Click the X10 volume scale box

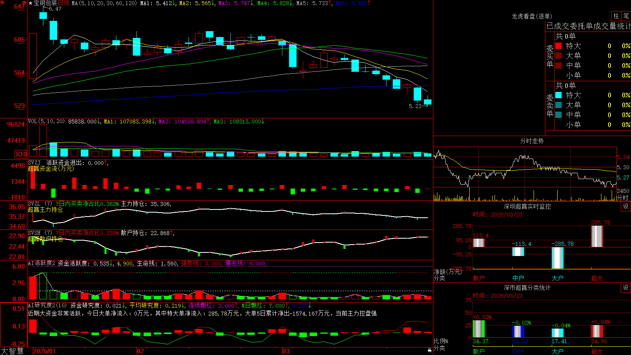click(x=21, y=154)
